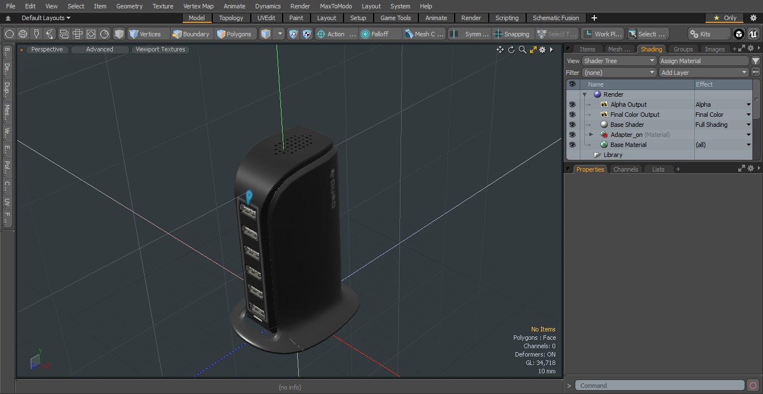This screenshot has width=763, height=394.
Task: Add new layout tab with plus
Action: (x=594, y=18)
